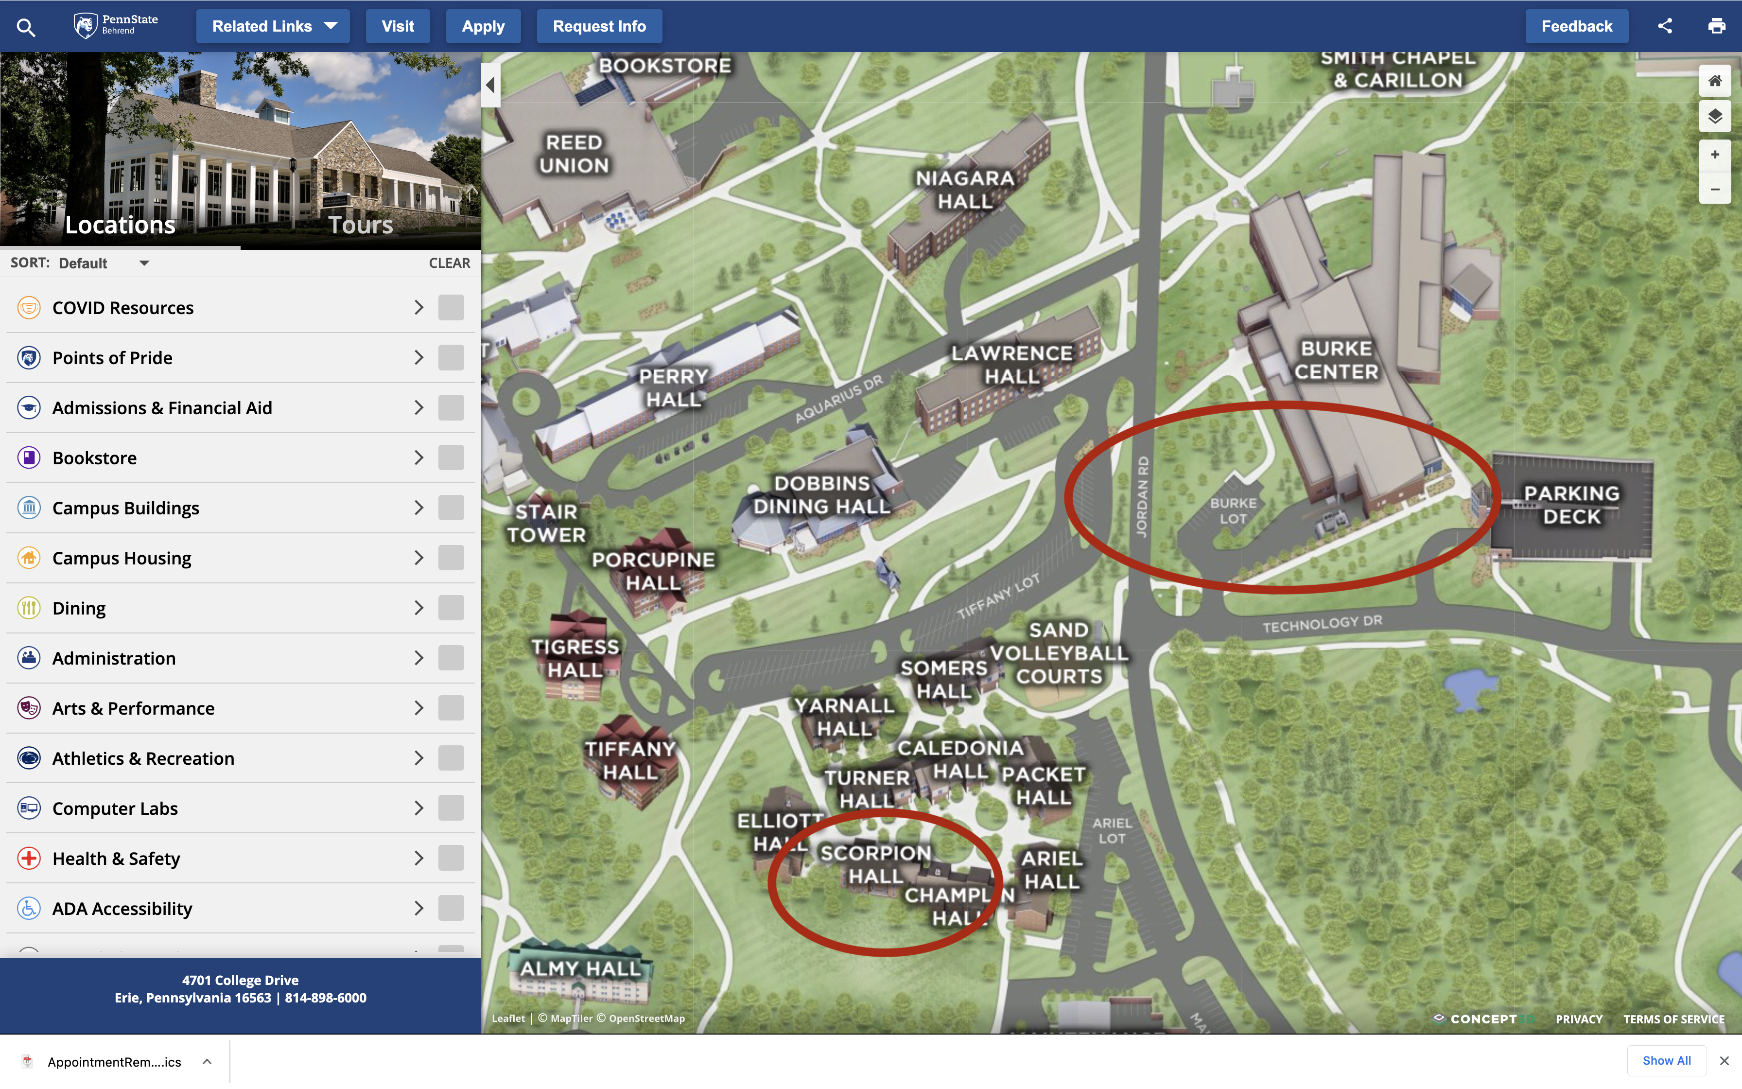1742x1089 pixels.
Task: Toggle the Campus Buildings checkbox
Action: [x=452, y=508]
